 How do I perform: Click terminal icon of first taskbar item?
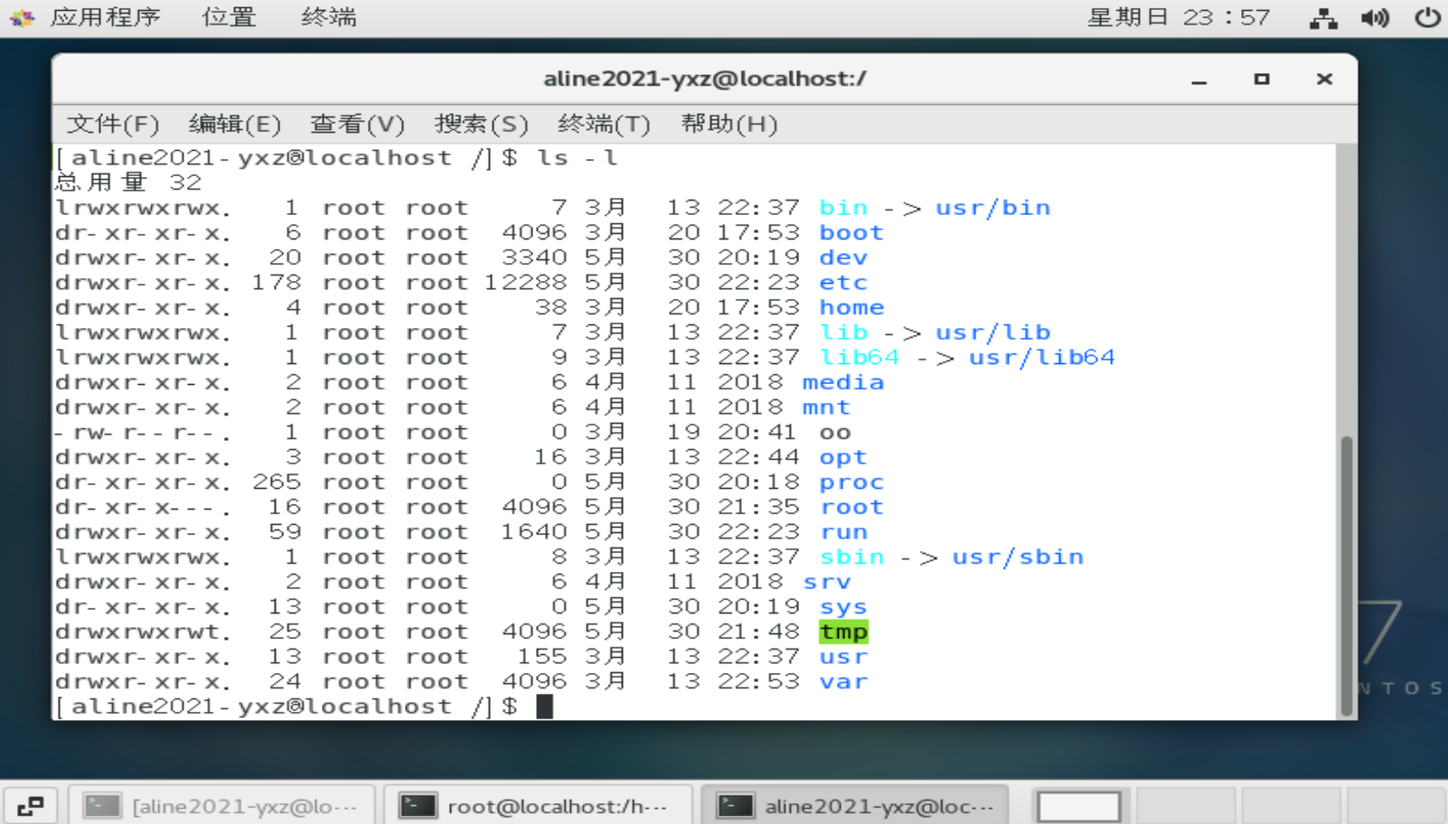click(x=102, y=805)
